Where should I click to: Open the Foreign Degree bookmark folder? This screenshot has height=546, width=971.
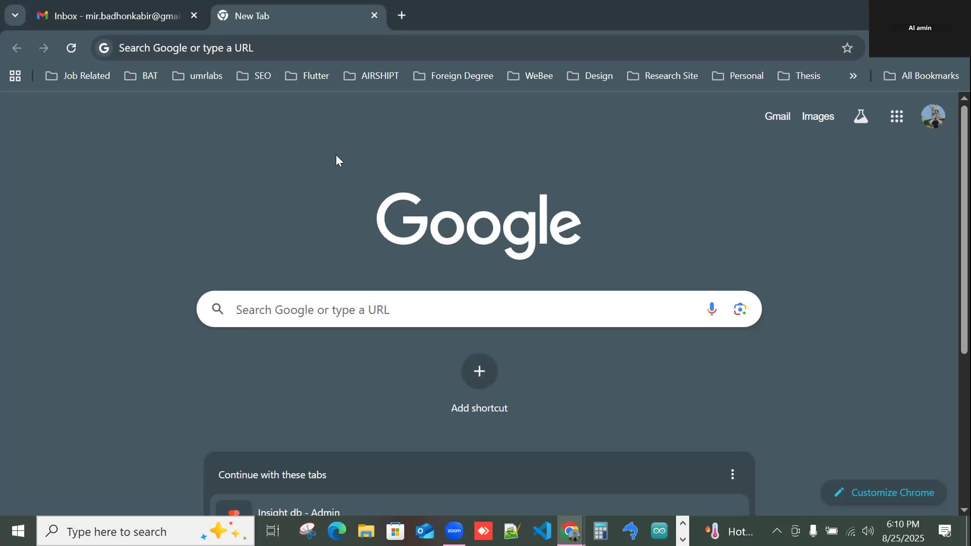(x=453, y=76)
